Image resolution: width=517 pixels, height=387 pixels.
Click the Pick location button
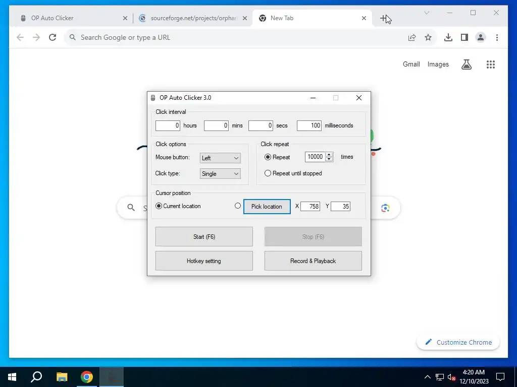[267, 206]
